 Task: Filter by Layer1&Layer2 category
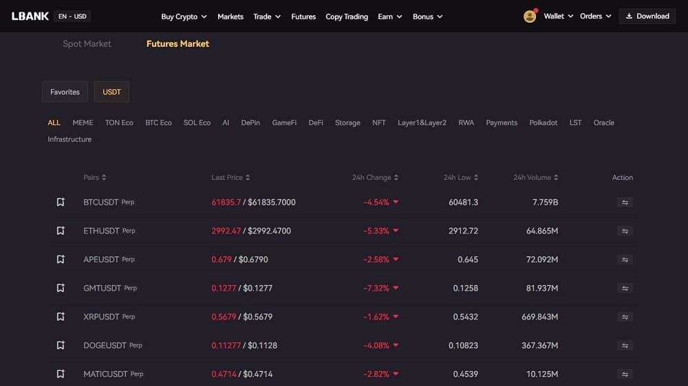coord(422,123)
